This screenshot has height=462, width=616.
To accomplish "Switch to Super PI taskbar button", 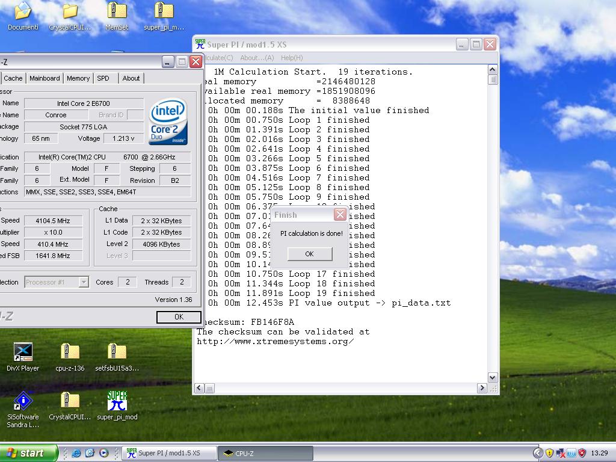I will tap(169, 453).
